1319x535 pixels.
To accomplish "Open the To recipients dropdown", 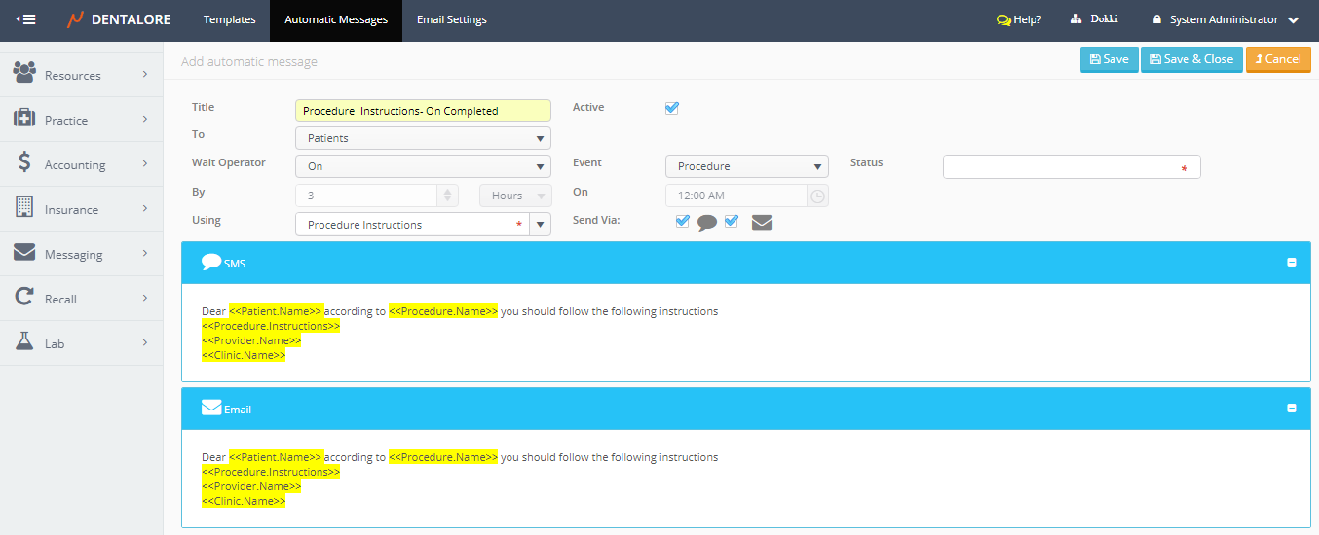I will pyautogui.click(x=423, y=138).
